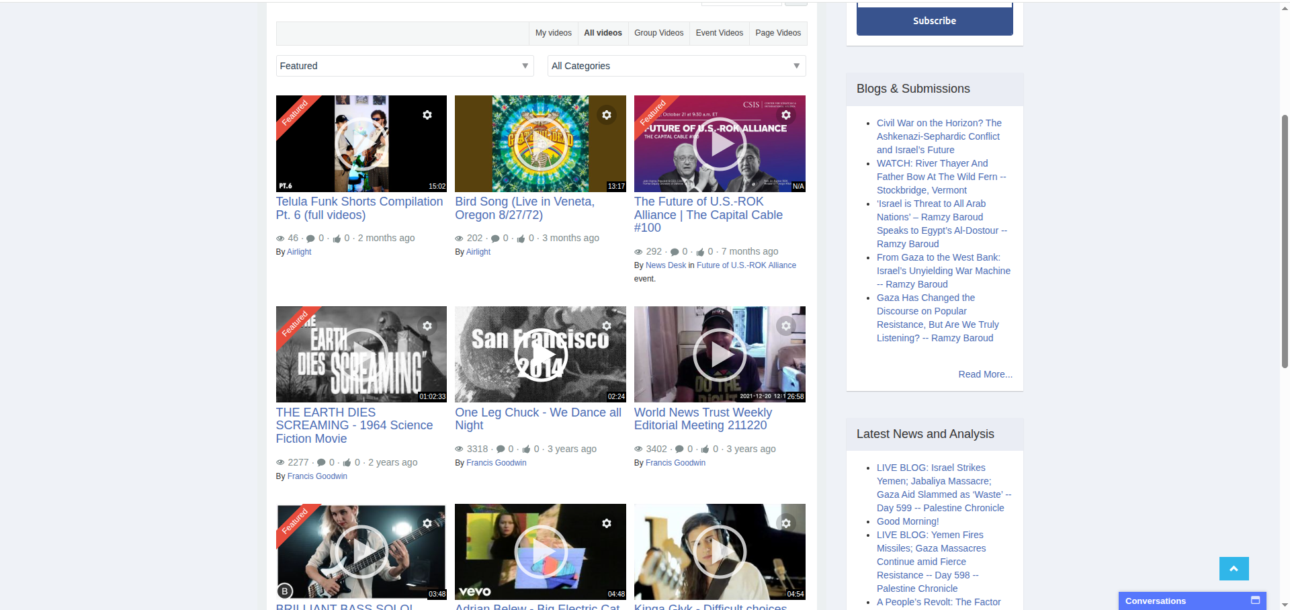Open gear icon on One Leg Chuck video
Viewport: 1290px width, 610px height.
click(x=607, y=326)
